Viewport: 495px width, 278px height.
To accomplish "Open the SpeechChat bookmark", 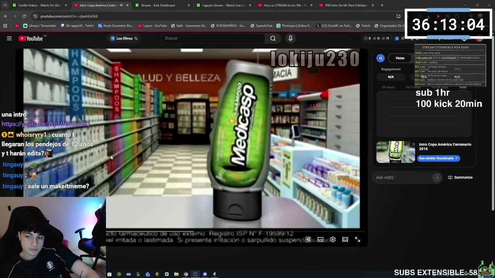I will 261,25.
